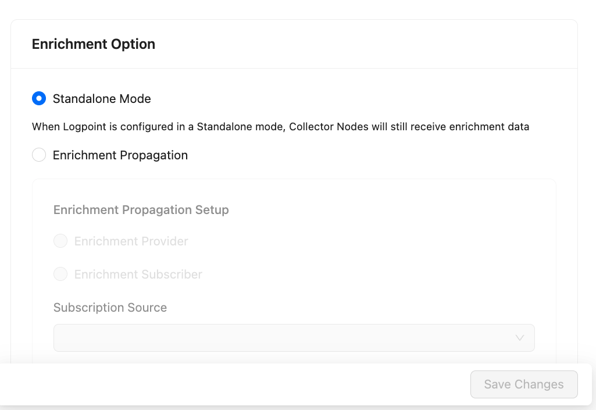Click the Subscription Source field label
596x410 pixels.
[110, 307]
